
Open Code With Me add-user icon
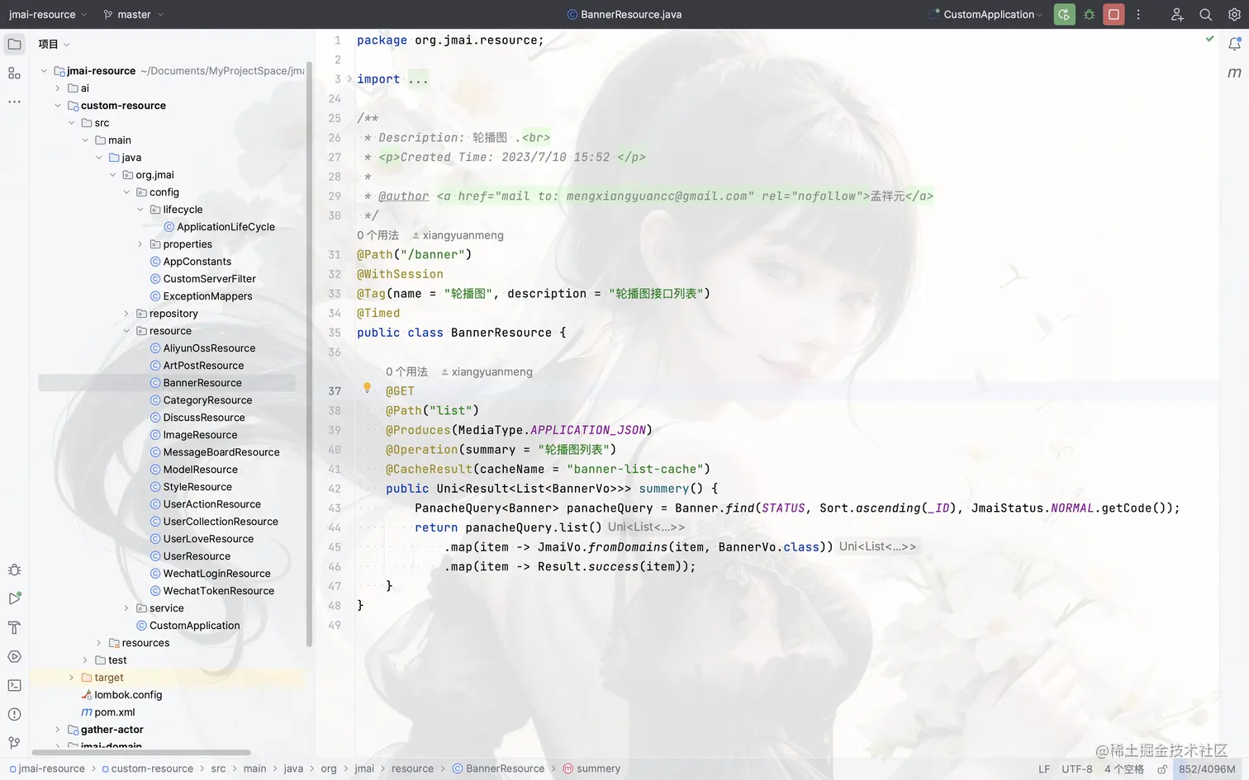pyautogui.click(x=1177, y=14)
